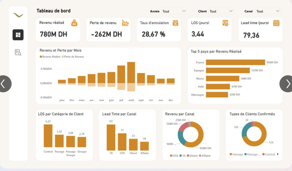The width and height of the screenshot is (292, 171).
Task: Select the Affaire bar in Lead Time chart
Action: (x=145, y=146)
